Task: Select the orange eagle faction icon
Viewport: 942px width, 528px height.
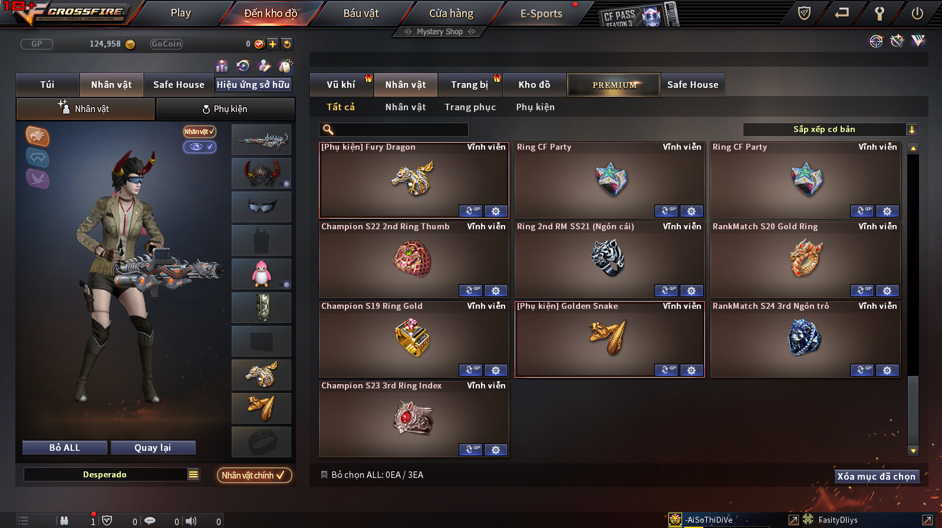Action: click(37, 136)
